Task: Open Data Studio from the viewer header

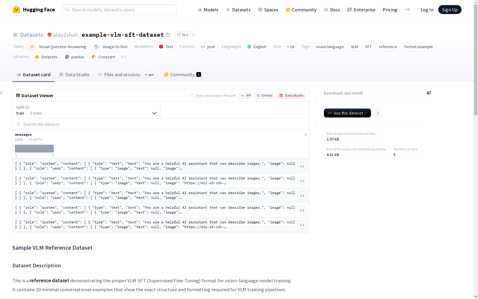Action: [291, 95]
